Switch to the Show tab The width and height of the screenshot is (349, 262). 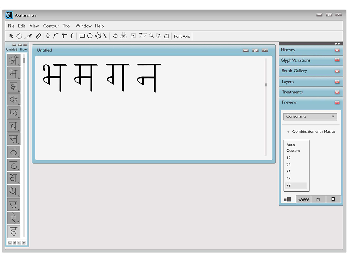pyautogui.click(x=23, y=50)
